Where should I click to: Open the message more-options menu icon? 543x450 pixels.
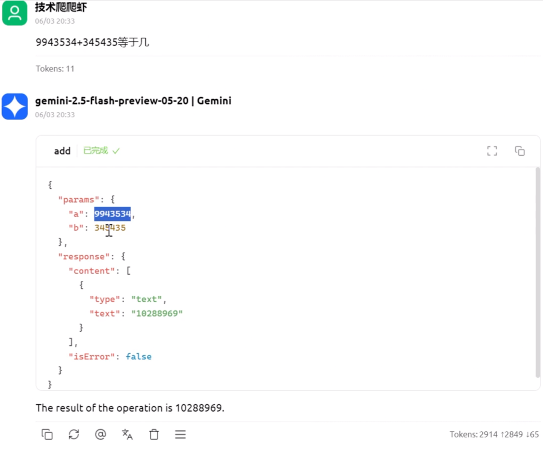(180, 434)
